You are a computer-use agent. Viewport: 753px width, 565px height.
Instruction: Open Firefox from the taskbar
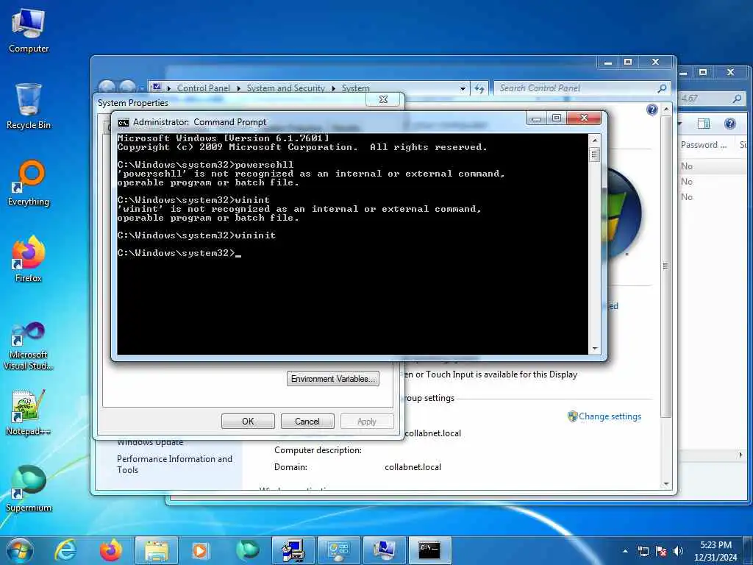pyautogui.click(x=111, y=550)
